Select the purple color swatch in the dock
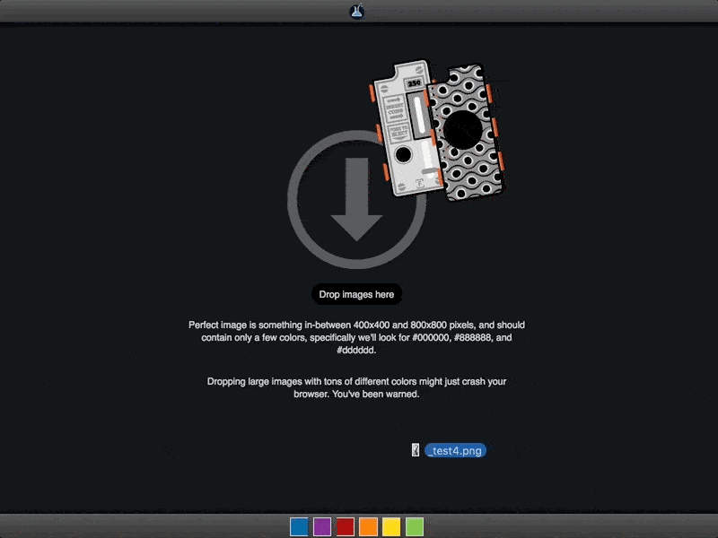718x538 pixels. coord(321,526)
